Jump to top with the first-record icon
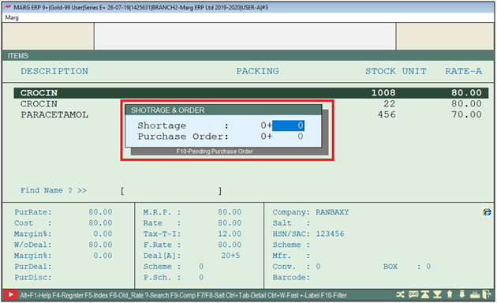The width and height of the screenshot is (497, 303). tap(425, 295)
